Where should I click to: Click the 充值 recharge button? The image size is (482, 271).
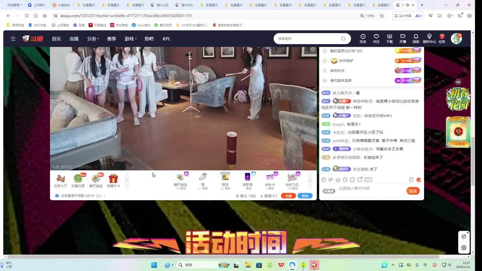(x=288, y=196)
